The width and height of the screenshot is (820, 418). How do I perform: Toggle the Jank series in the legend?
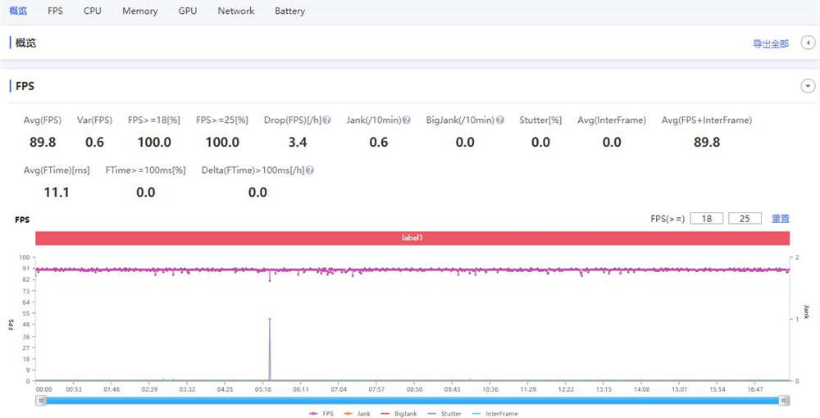click(x=358, y=414)
